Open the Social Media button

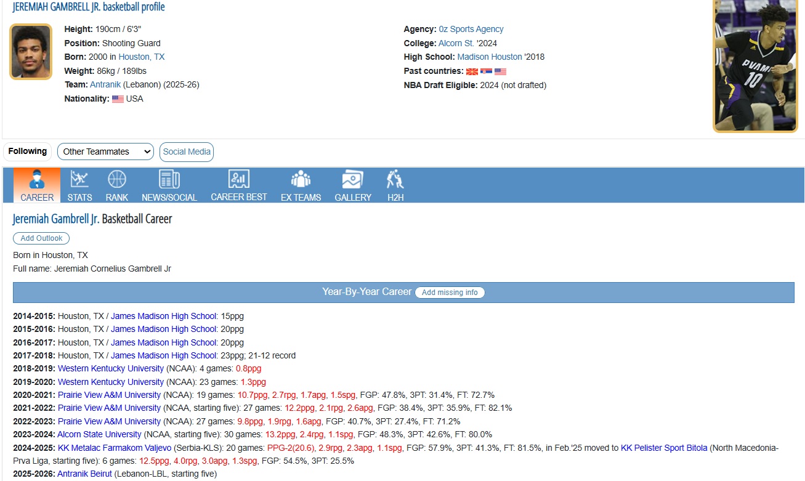pos(187,152)
